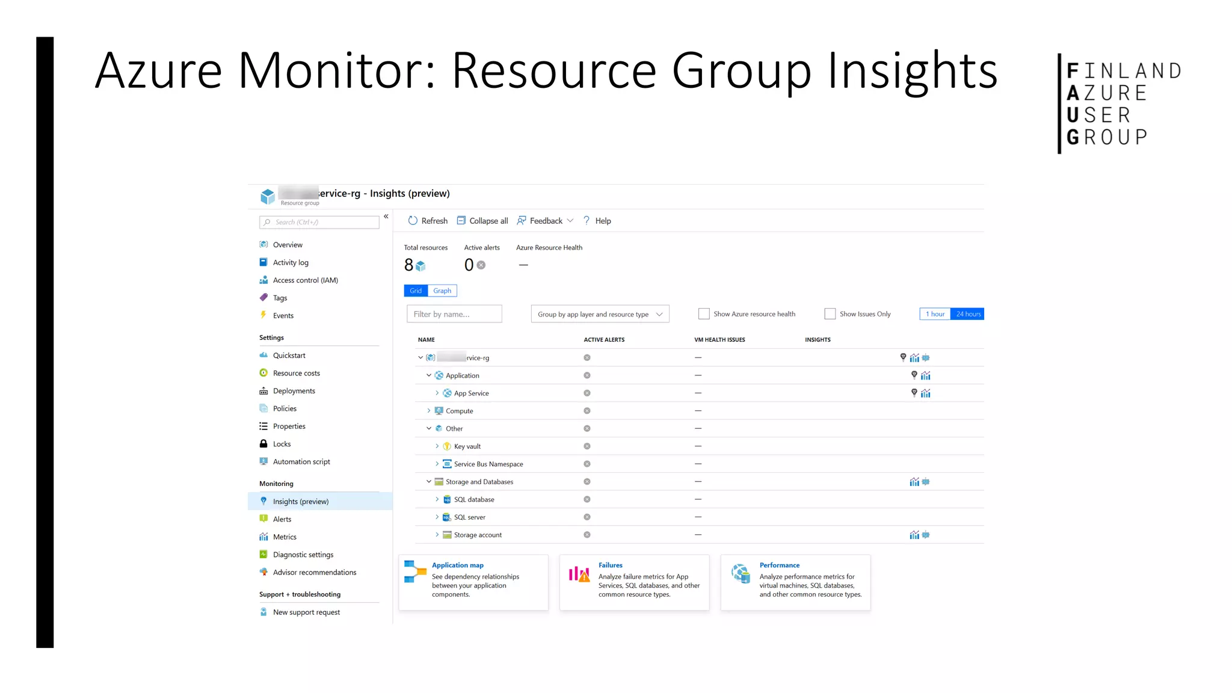This screenshot has height=693, width=1232.
Task: Click the Refresh button label
Action: [x=434, y=221]
